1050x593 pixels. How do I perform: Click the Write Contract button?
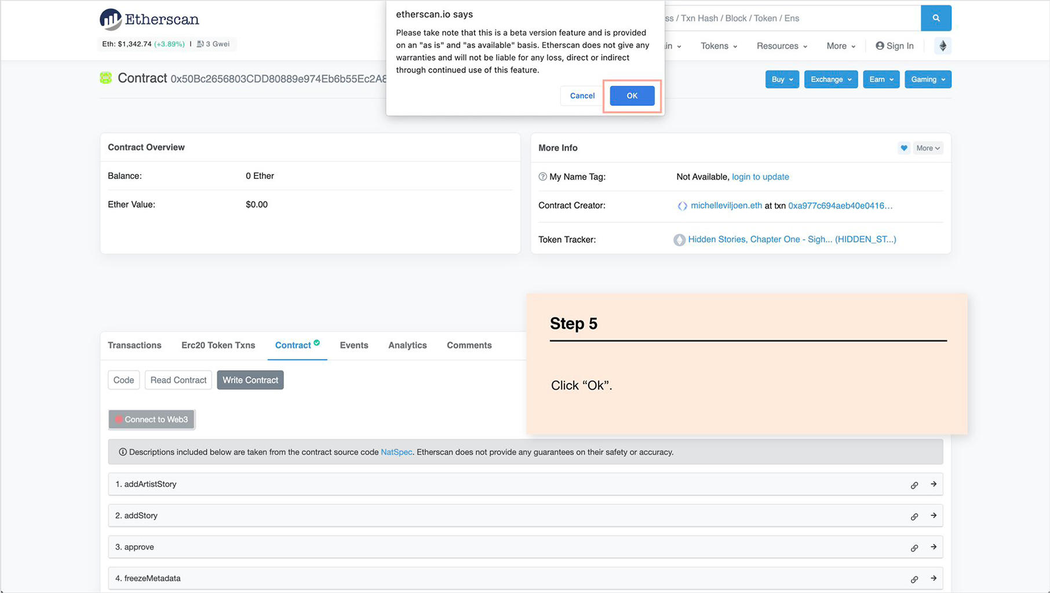pos(250,380)
